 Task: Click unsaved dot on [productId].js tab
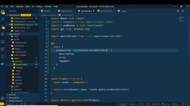point(94,11)
